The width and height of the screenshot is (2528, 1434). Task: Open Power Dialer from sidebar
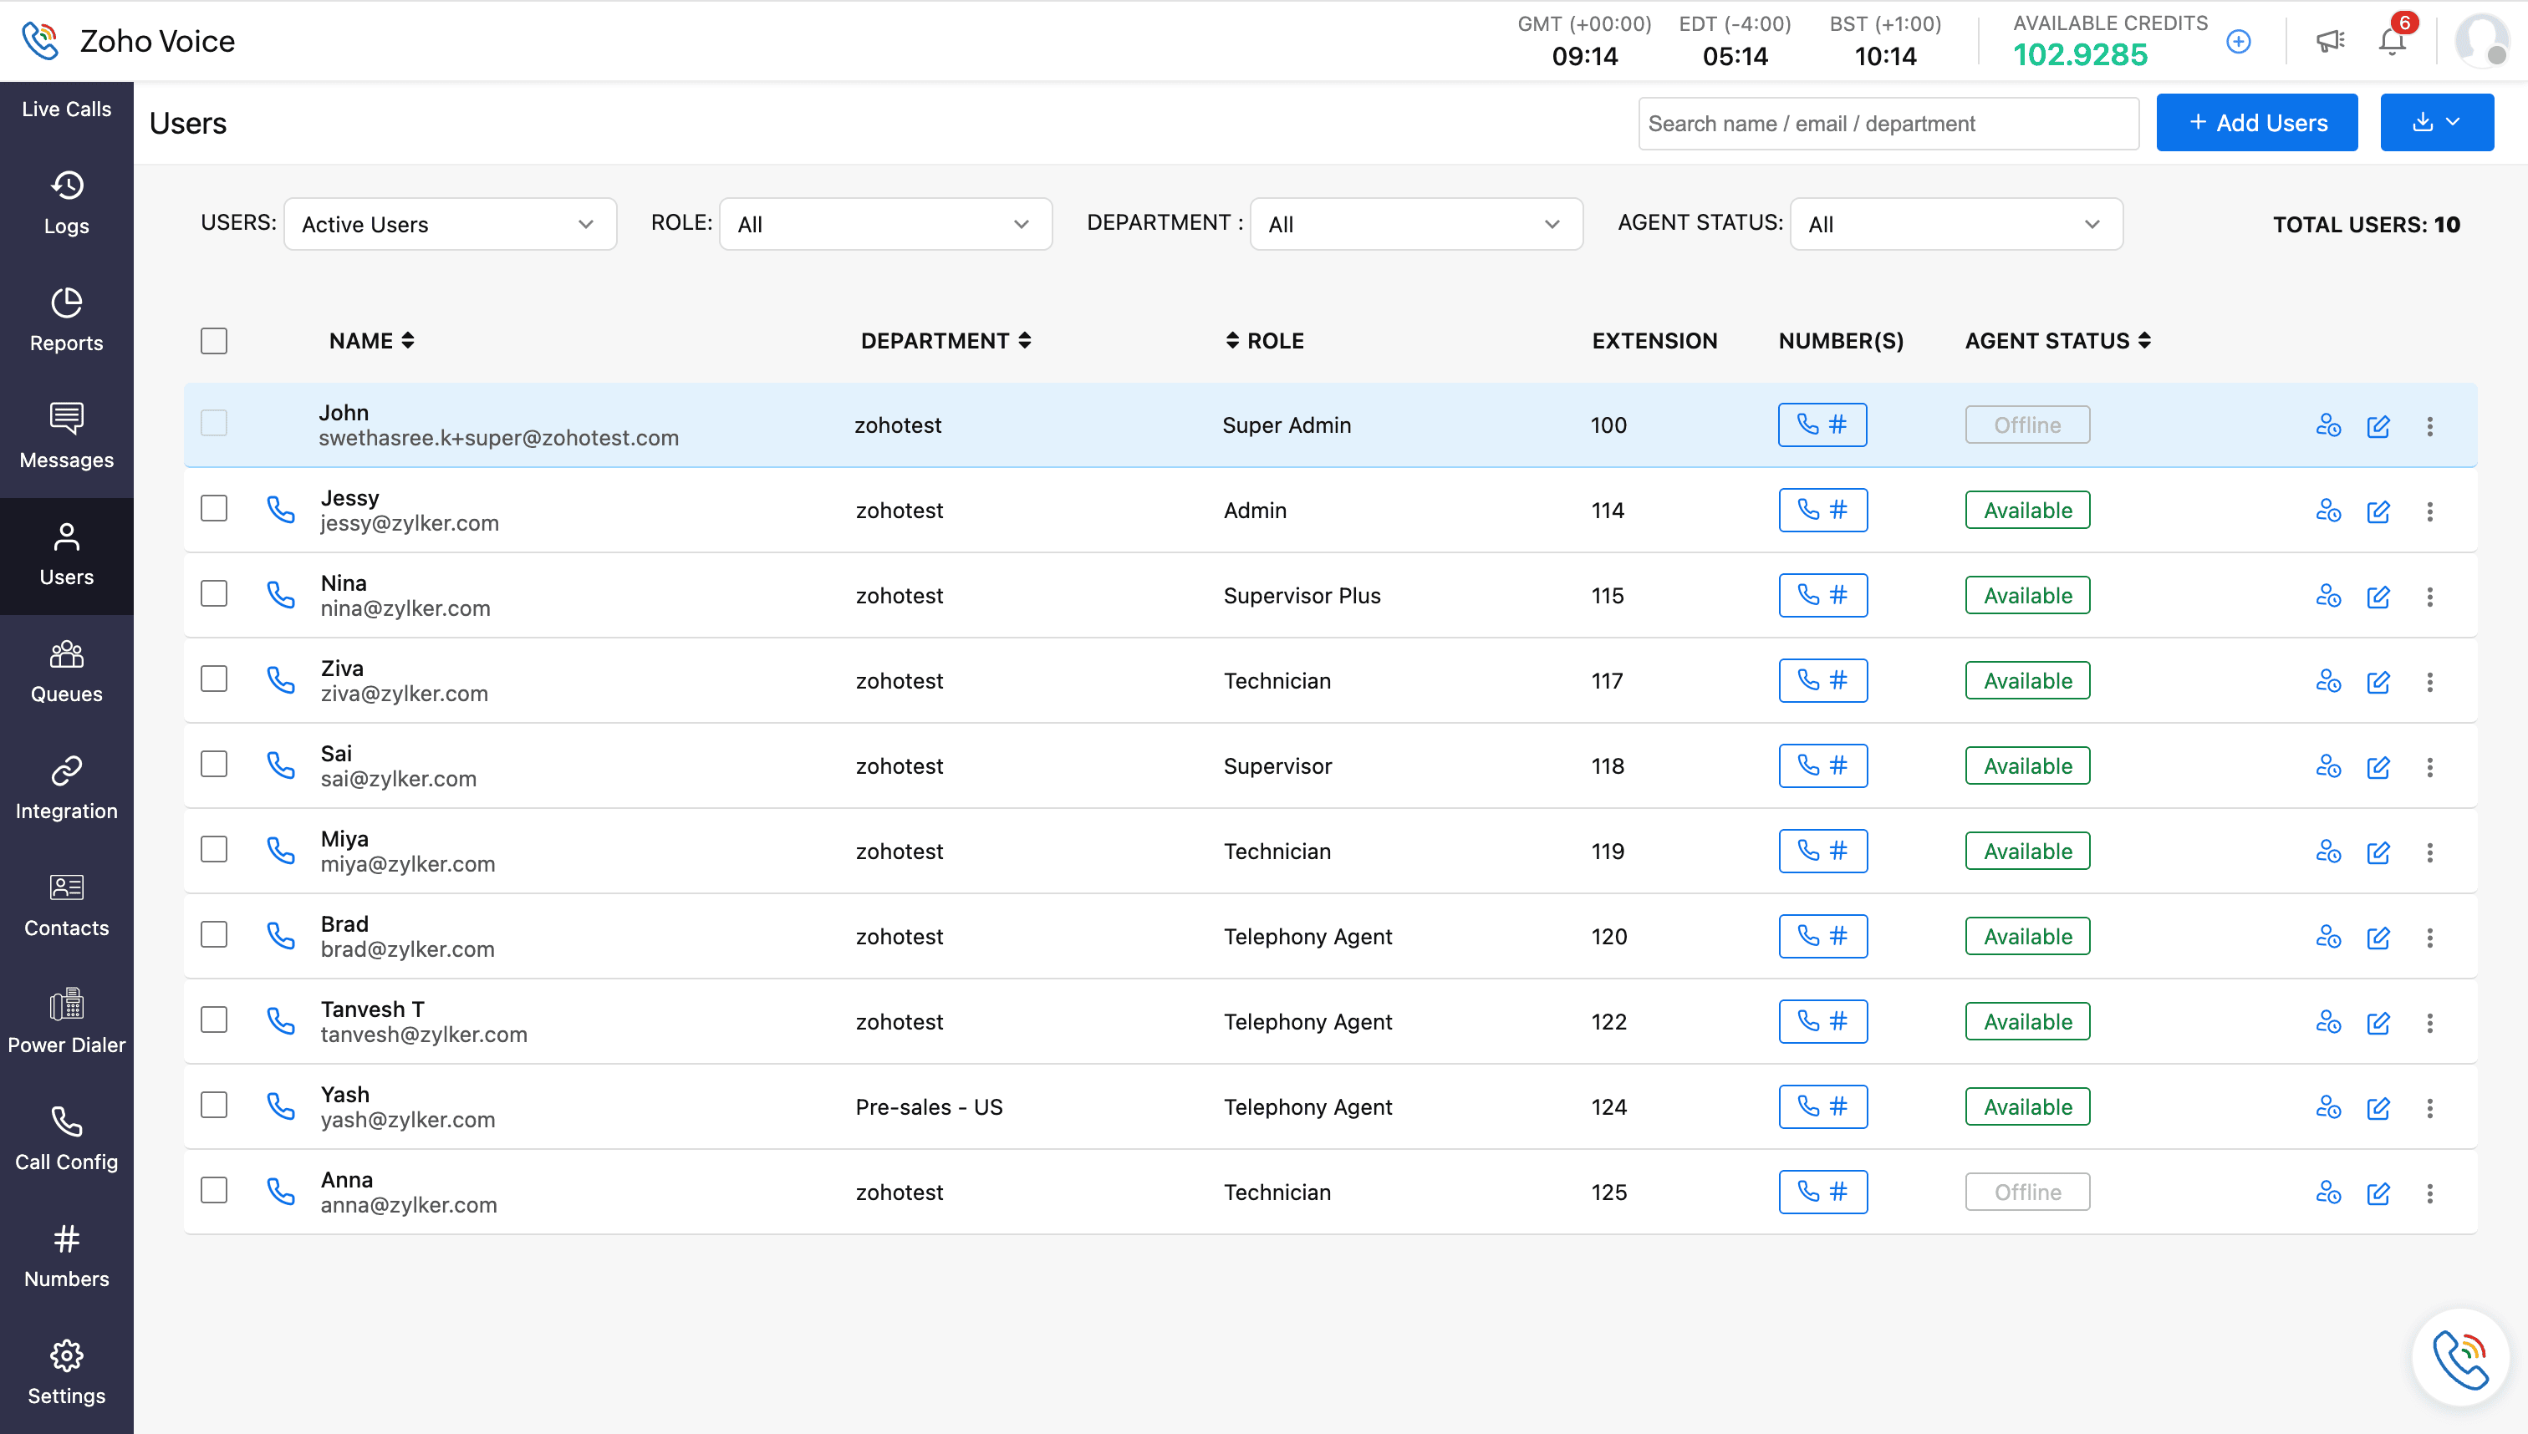[66, 1024]
